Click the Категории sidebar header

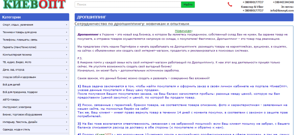[x=34, y=17]
